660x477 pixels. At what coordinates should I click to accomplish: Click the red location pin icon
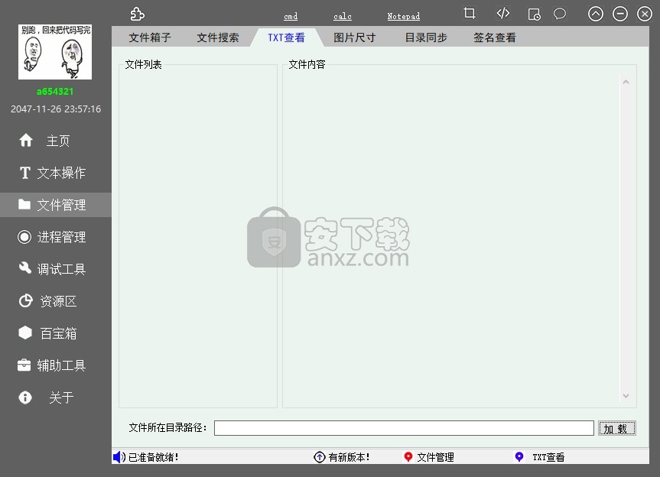[408, 457]
